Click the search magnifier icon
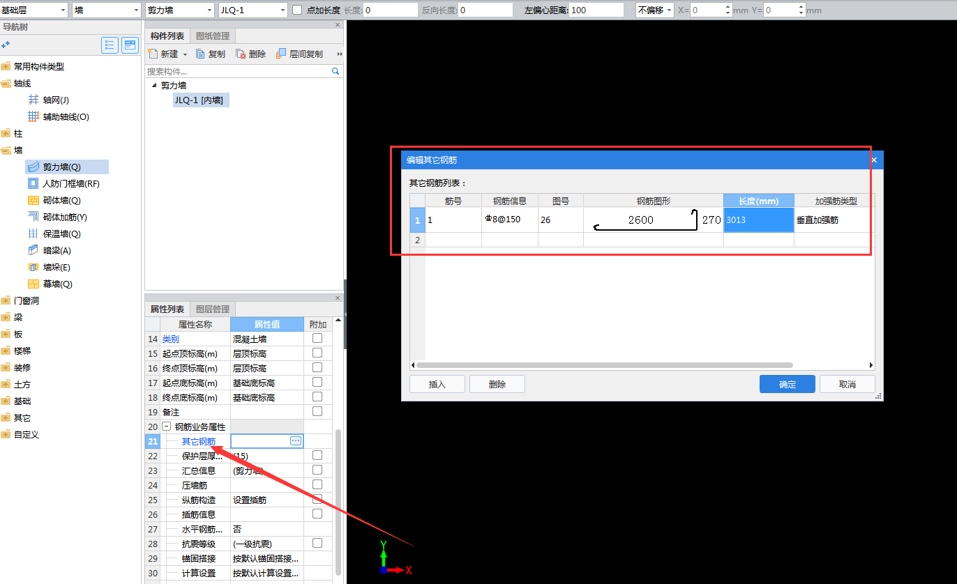The height and width of the screenshot is (584, 957). 336,71
